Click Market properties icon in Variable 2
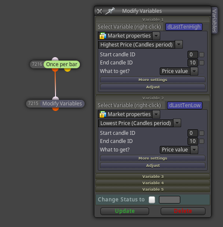Viewport: 223px width, 227px height. [103, 114]
